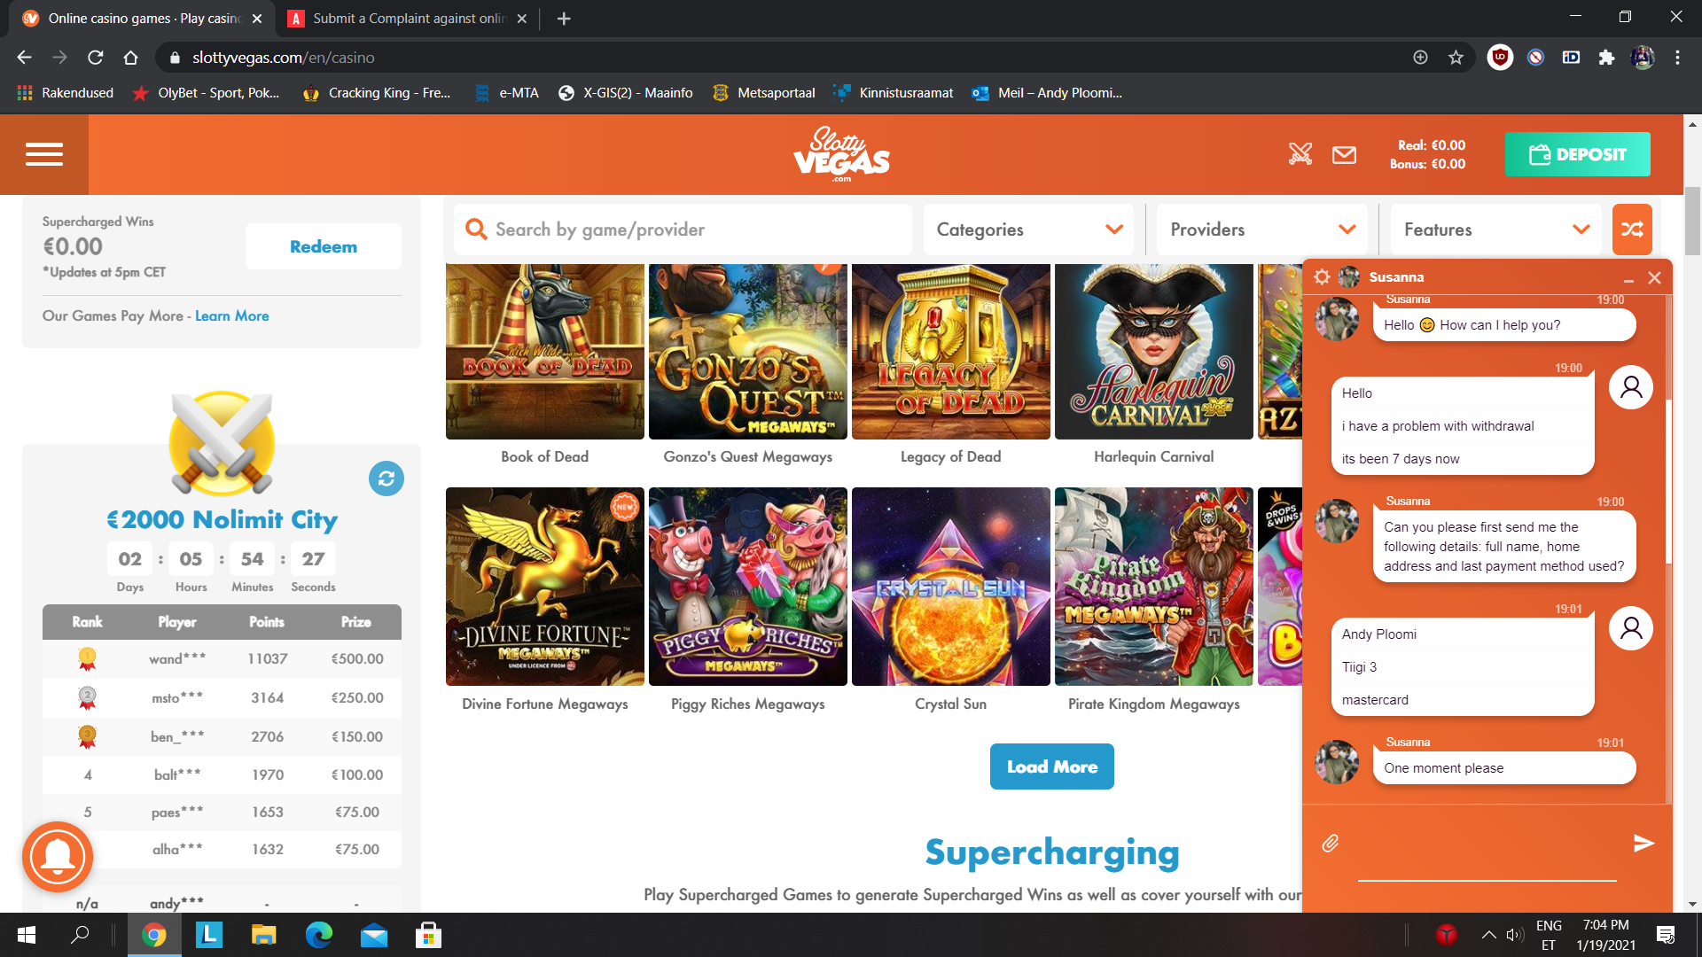Viewport: 1702px width, 957px height.
Task: Switch to Online casino games tab
Action: pyautogui.click(x=142, y=19)
